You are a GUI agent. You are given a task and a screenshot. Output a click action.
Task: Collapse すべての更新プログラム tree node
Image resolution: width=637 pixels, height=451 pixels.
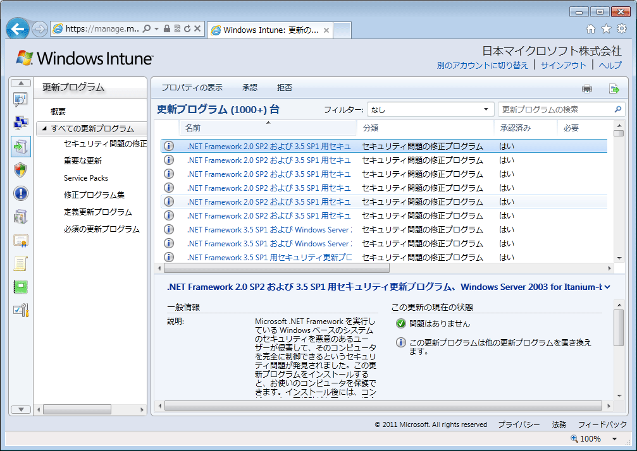[44, 129]
